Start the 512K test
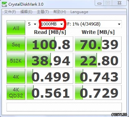129x117 pixels. click(x=16, y=60)
